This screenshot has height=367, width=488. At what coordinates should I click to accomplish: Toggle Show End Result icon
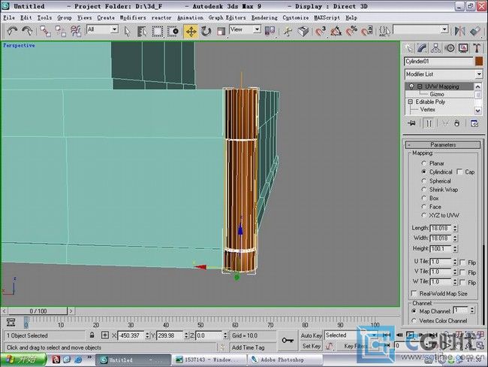point(429,123)
